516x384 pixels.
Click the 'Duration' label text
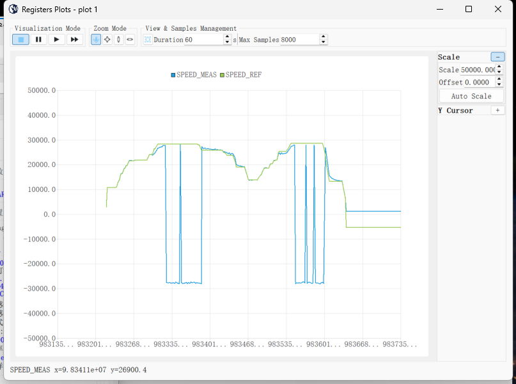coord(169,40)
